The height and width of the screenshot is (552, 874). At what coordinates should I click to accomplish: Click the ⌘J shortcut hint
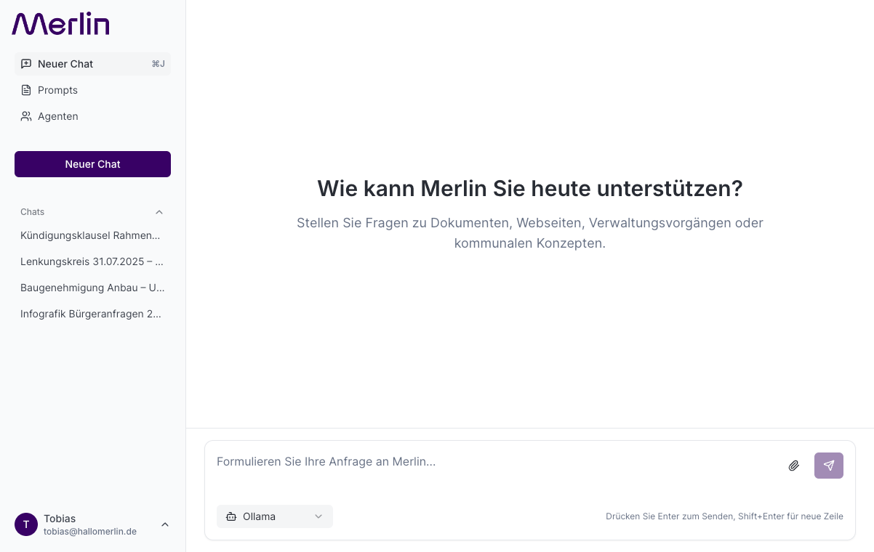tap(159, 64)
